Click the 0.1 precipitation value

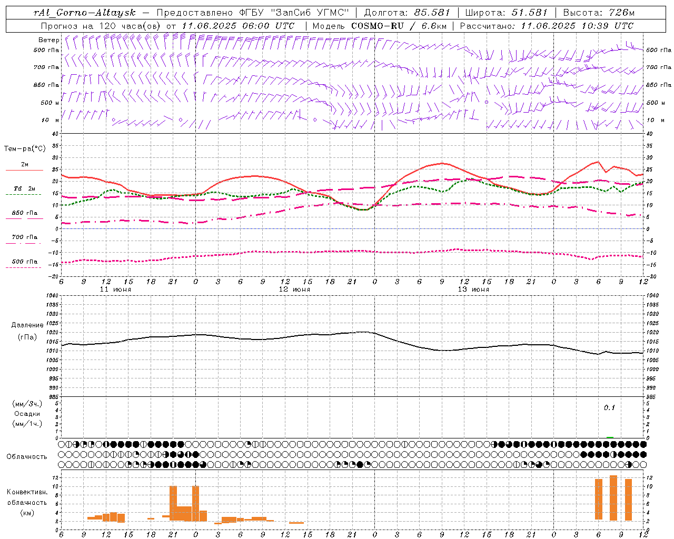[x=609, y=407]
